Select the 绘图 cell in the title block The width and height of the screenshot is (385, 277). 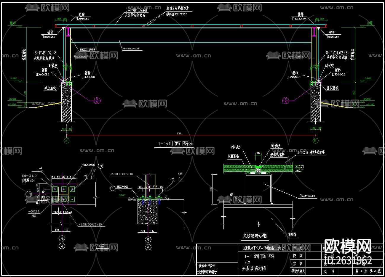329,271
